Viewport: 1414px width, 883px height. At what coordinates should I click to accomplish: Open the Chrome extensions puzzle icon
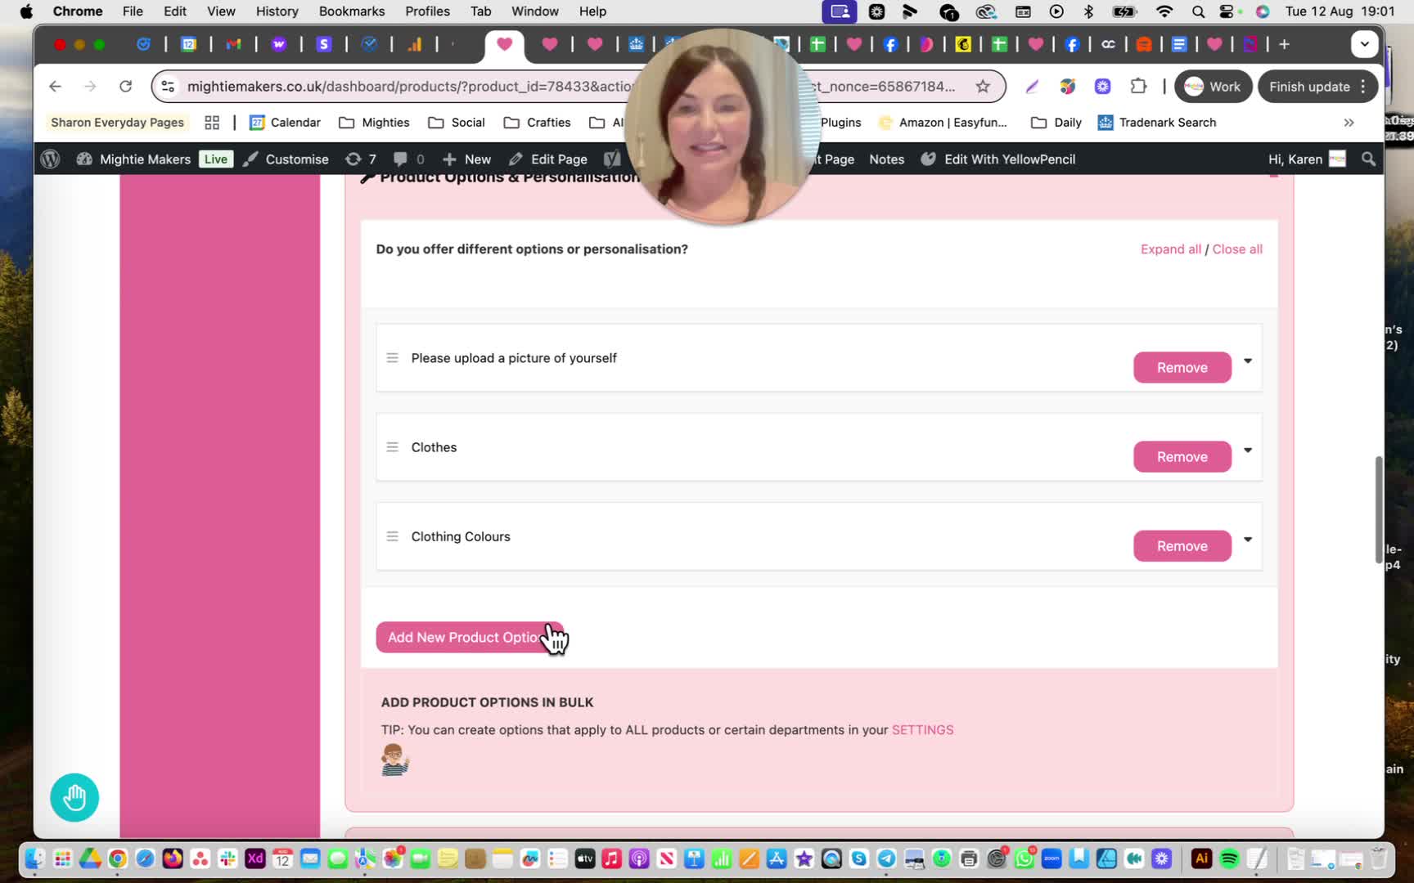click(1138, 86)
